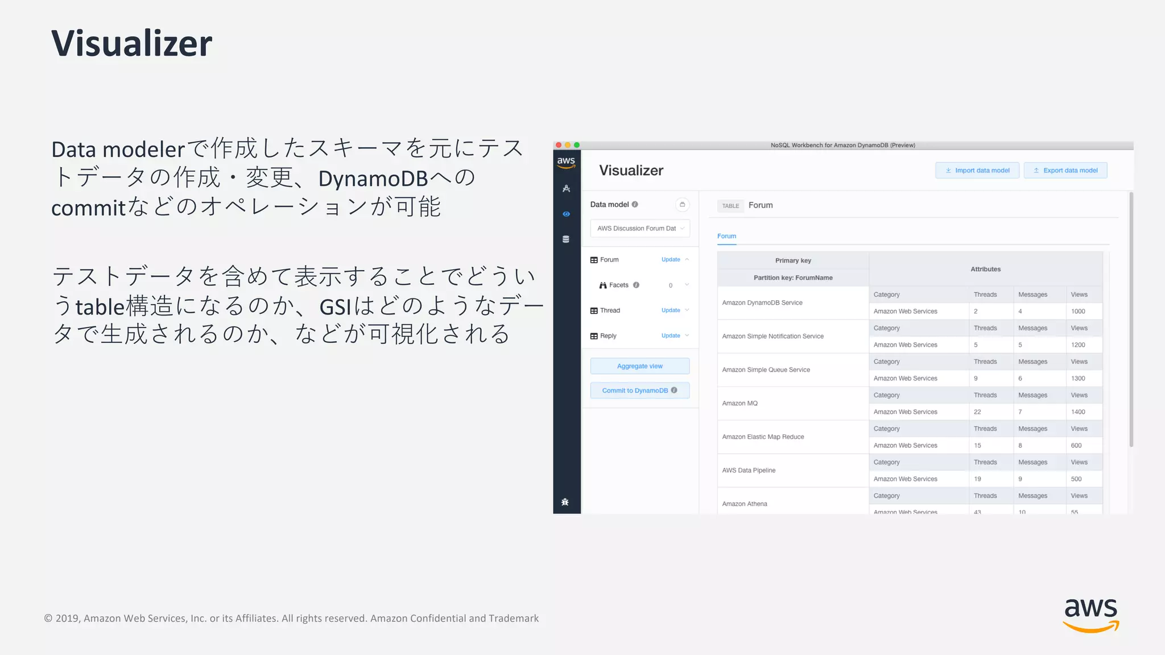The image size is (1165, 655).
Task: Click Export data model button
Action: pos(1065,171)
